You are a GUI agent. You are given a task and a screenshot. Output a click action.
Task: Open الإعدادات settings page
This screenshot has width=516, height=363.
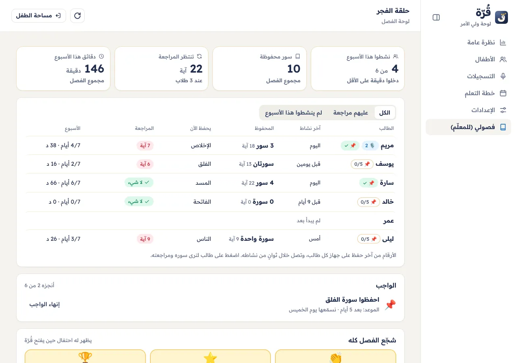point(468,110)
